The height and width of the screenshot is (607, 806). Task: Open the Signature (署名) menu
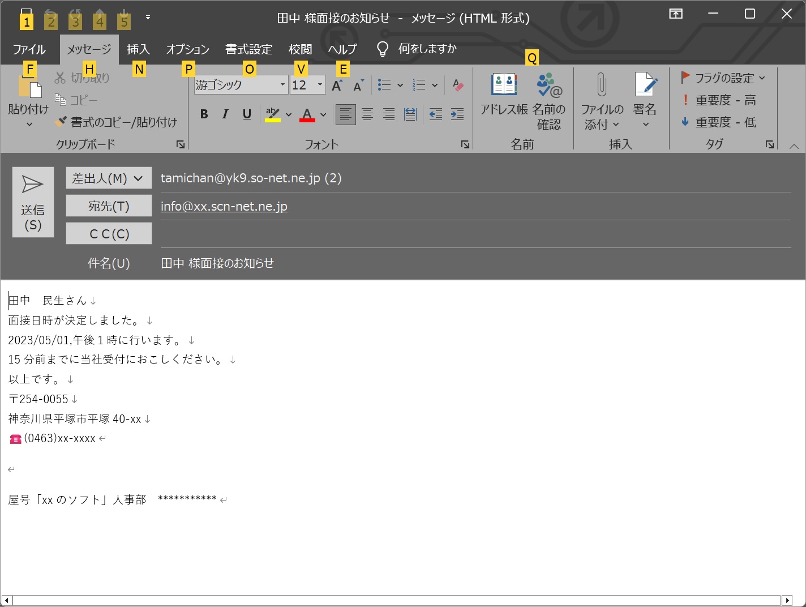tap(645, 86)
